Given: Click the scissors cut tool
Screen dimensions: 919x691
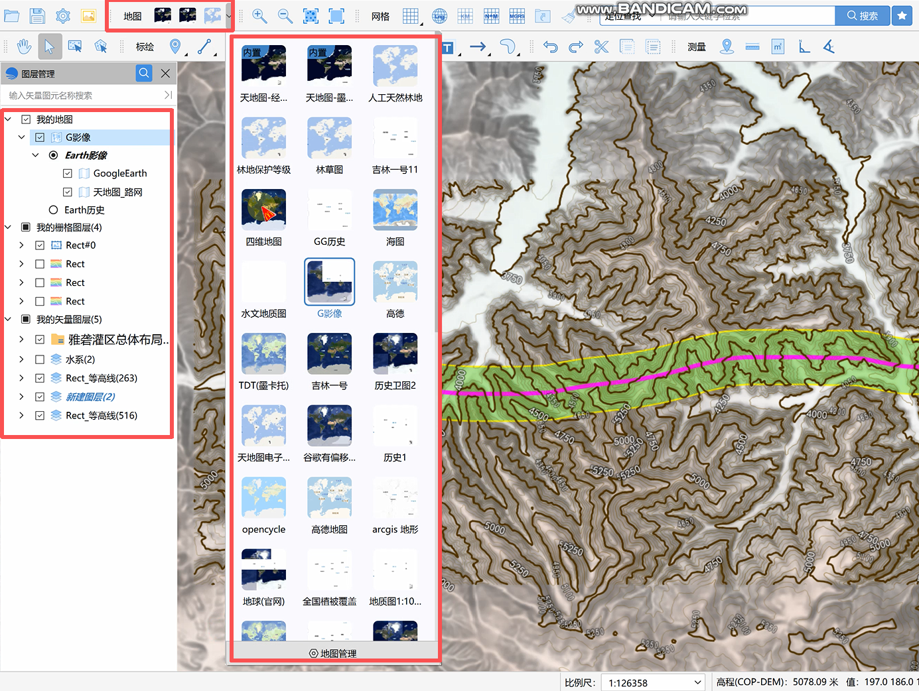Looking at the screenshot, I should click(601, 46).
